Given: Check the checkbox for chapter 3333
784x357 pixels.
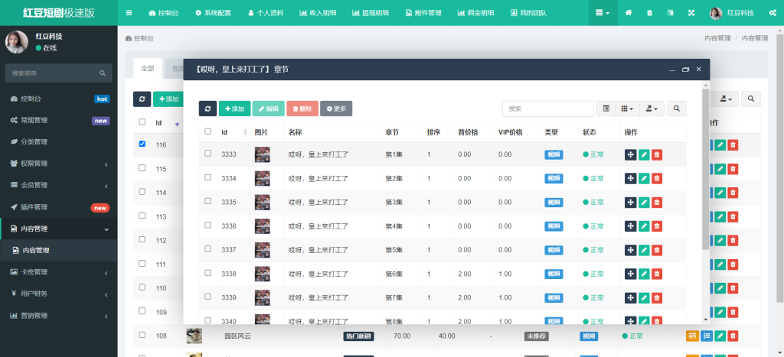Looking at the screenshot, I should coord(207,154).
